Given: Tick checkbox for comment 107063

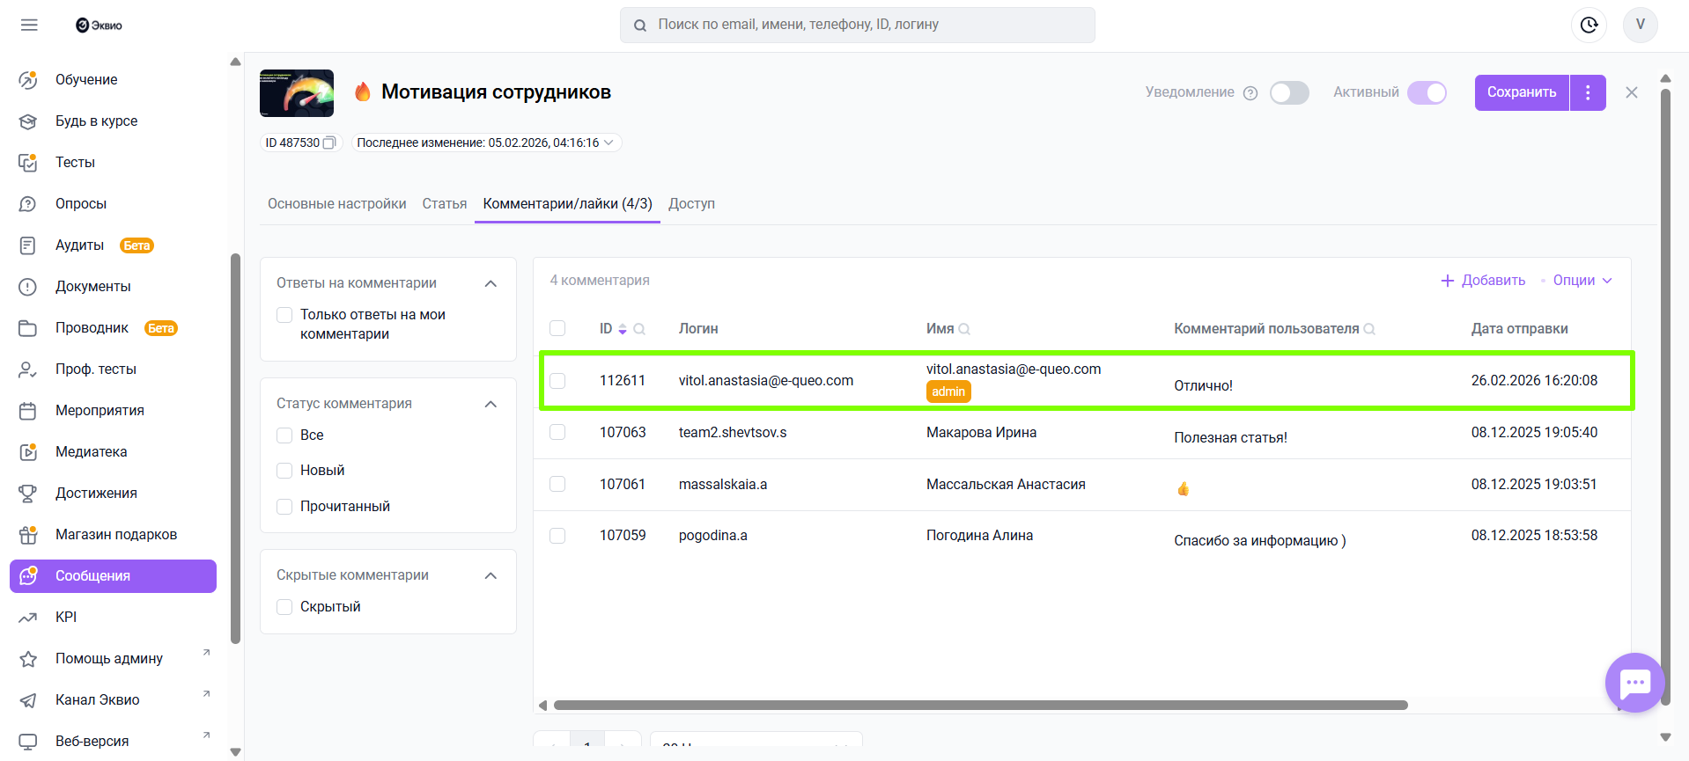Looking at the screenshot, I should pyautogui.click(x=557, y=432).
